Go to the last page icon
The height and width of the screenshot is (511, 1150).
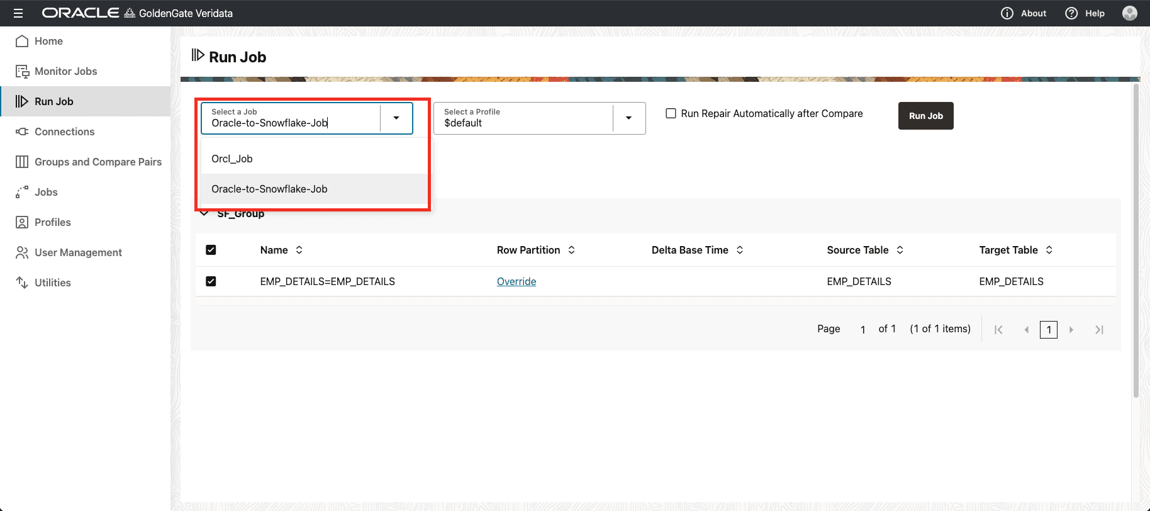(1099, 330)
